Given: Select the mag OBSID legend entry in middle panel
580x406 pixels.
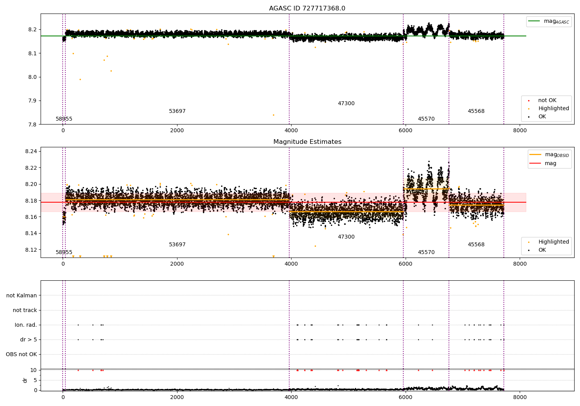Looking at the screenshot, I should pyautogui.click(x=549, y=155).
